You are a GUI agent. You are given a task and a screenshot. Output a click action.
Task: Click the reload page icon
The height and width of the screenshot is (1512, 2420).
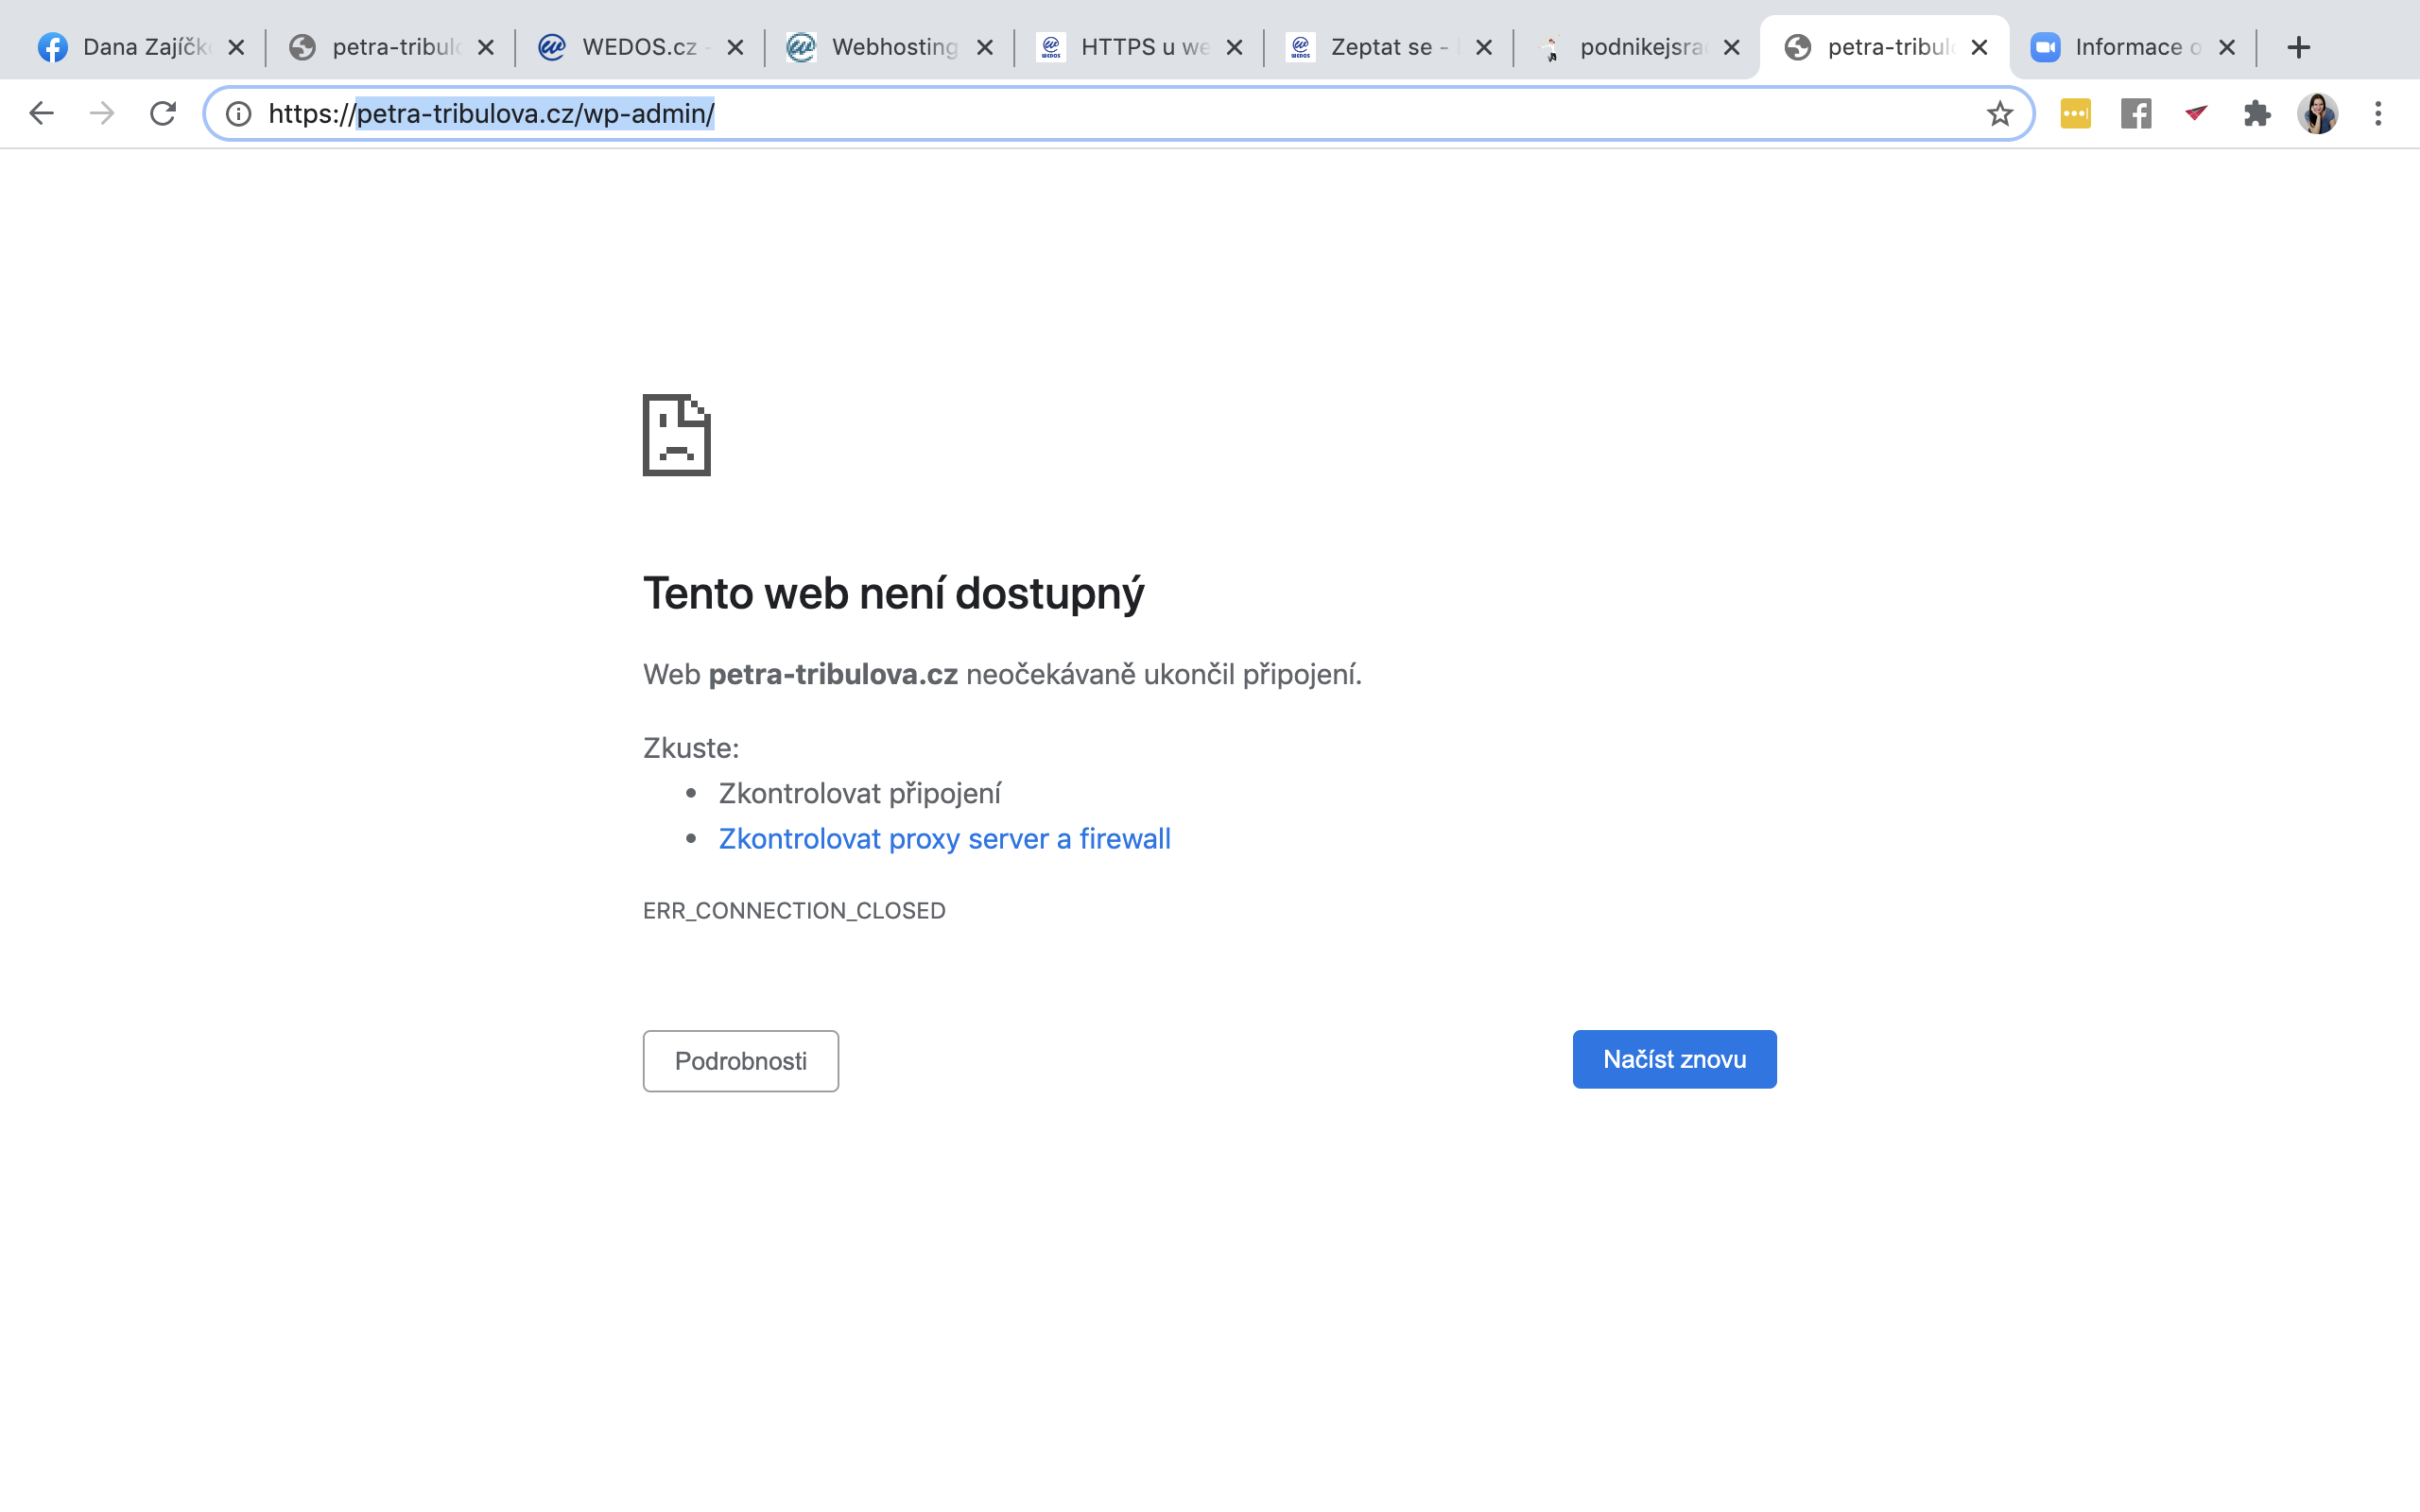pyautogui.click(x=163, y=113)
